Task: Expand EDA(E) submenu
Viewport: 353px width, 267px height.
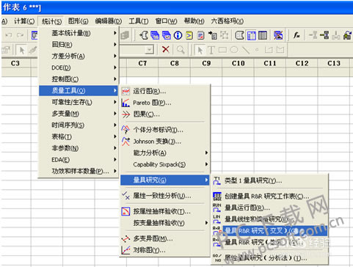Action: [x=79, y=159]
